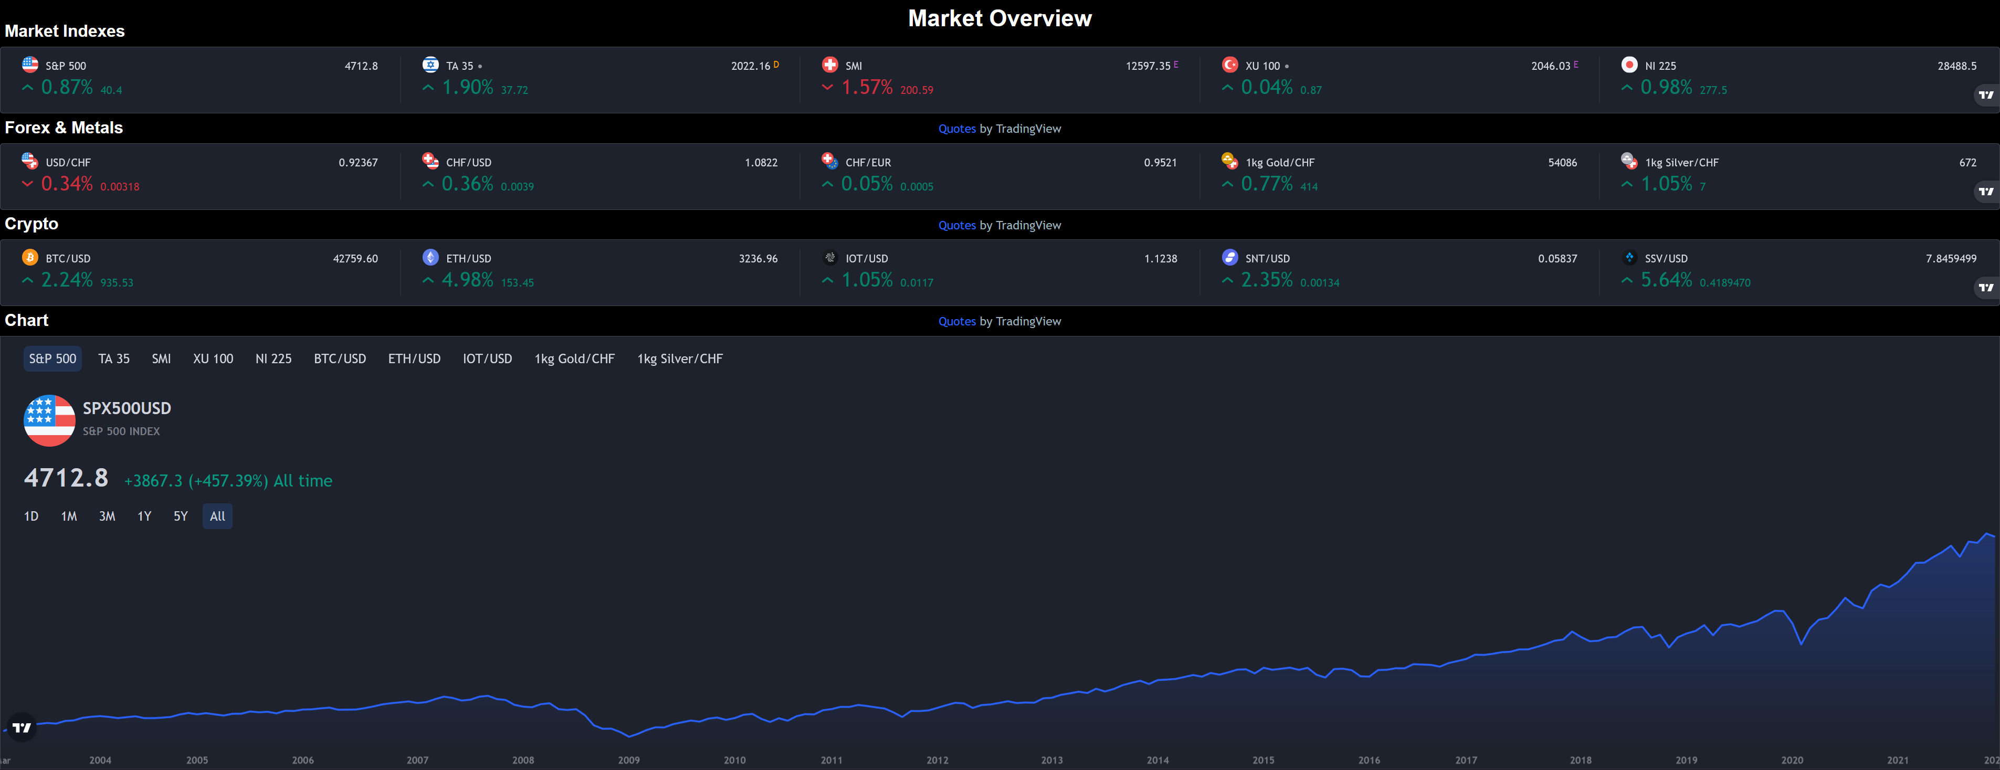Click Quotes link below Market Indexes
2000x770 pixels.
tap(956, 129)
